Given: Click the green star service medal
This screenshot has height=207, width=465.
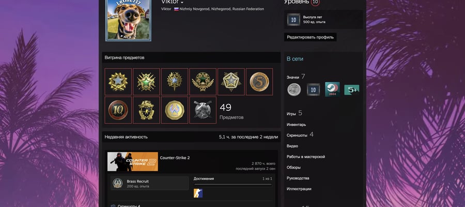Looking at the screenshot, I should (x=146, y=82).
